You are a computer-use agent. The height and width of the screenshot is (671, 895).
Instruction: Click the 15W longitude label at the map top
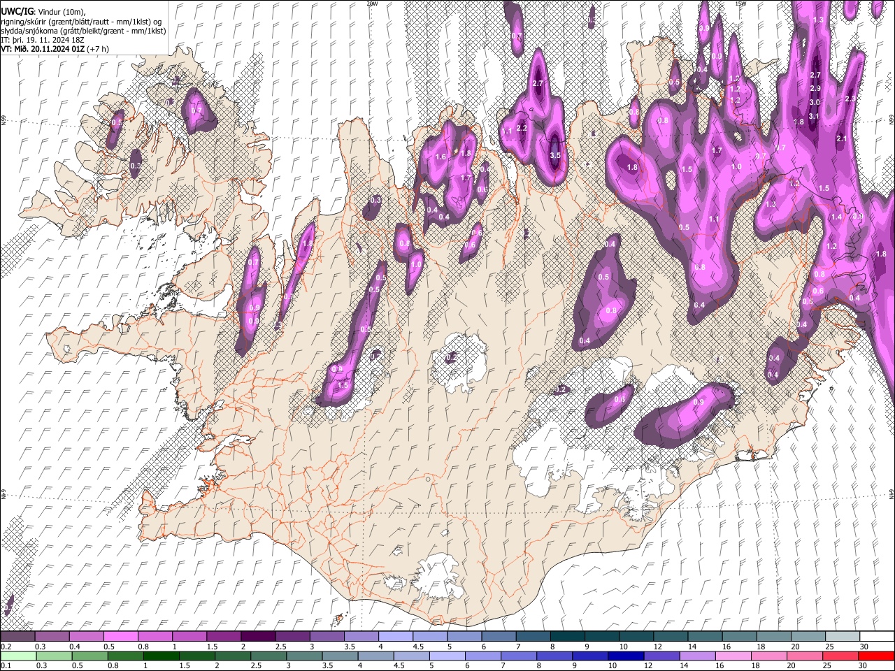tap(740, 3)
